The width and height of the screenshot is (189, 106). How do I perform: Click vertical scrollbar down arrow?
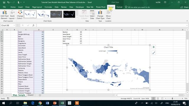coord(187,92)
